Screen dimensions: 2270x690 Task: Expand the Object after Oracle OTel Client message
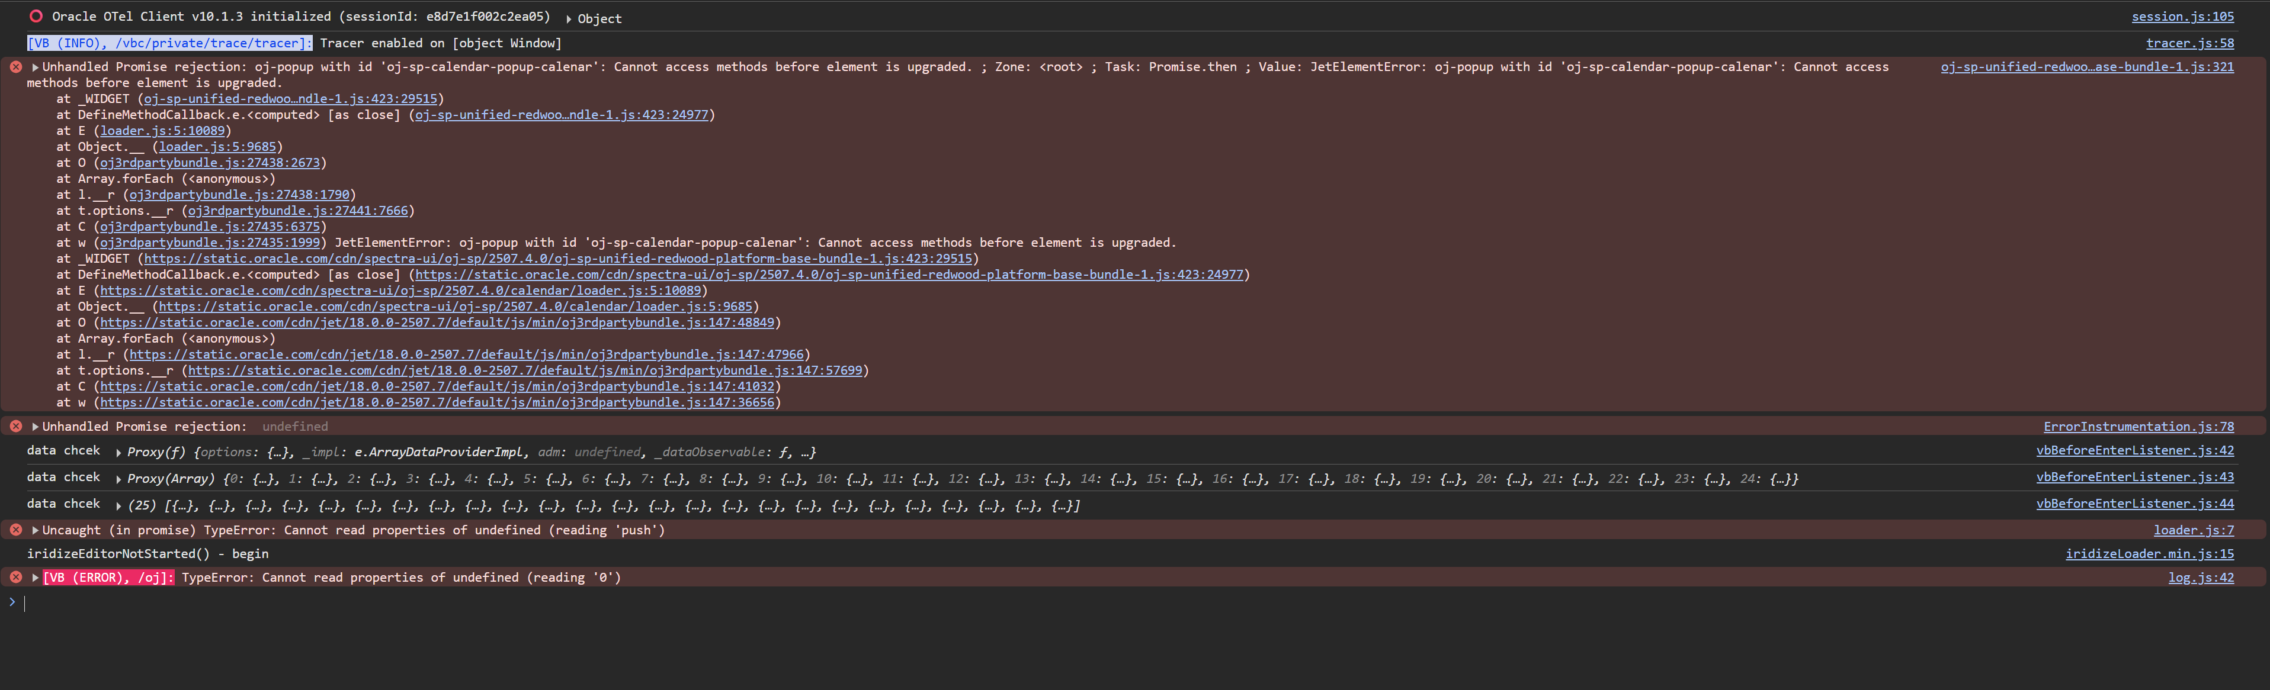click(568, 18)
